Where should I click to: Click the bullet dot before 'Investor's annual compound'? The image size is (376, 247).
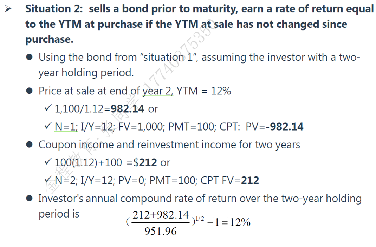click(x=30, y=199)
